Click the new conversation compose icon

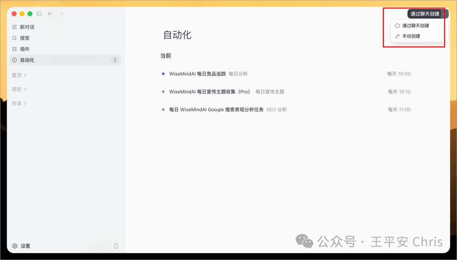(x=14, y=27)
